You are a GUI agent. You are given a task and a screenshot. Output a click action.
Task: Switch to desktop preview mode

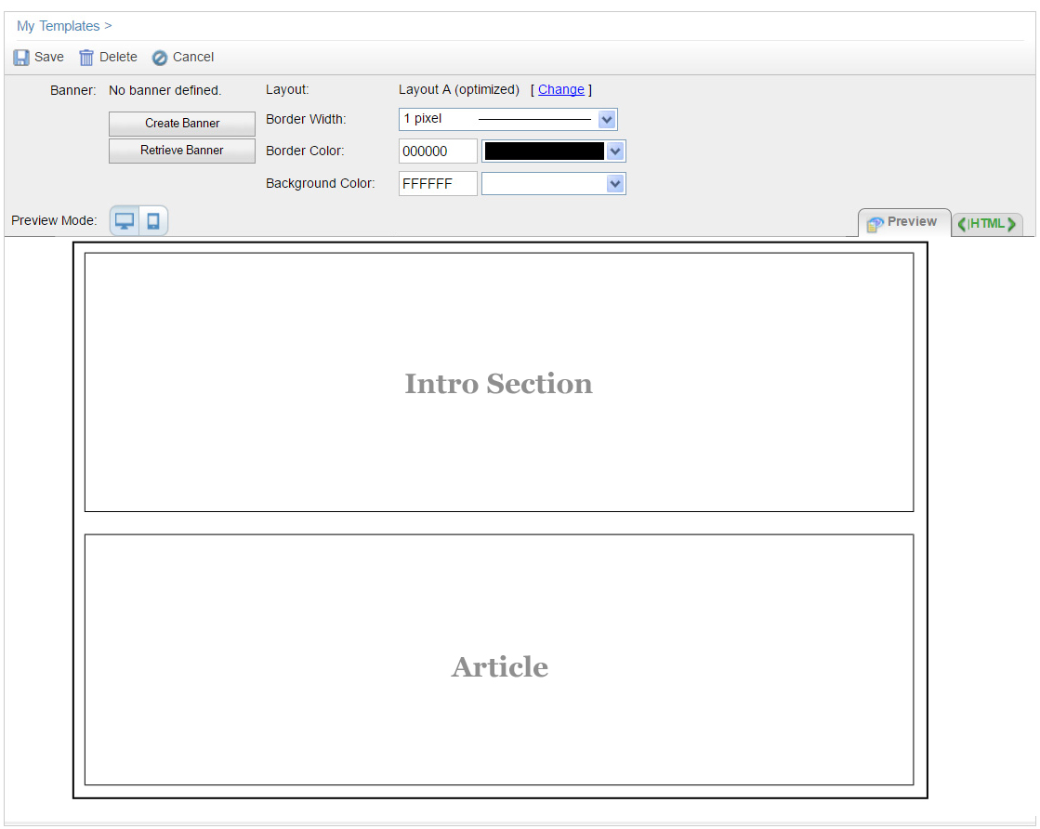(x=125, y=221)
